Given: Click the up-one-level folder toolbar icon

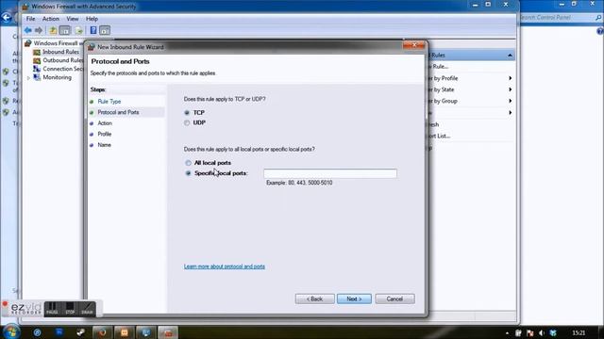Looking at the screenshot, I should [x=53, y=30].
